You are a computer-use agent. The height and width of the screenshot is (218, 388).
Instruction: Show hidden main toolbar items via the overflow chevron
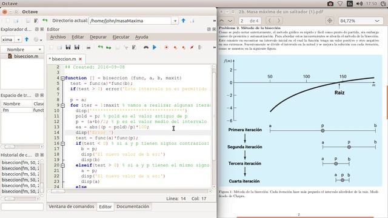click(x=214, y=21)
